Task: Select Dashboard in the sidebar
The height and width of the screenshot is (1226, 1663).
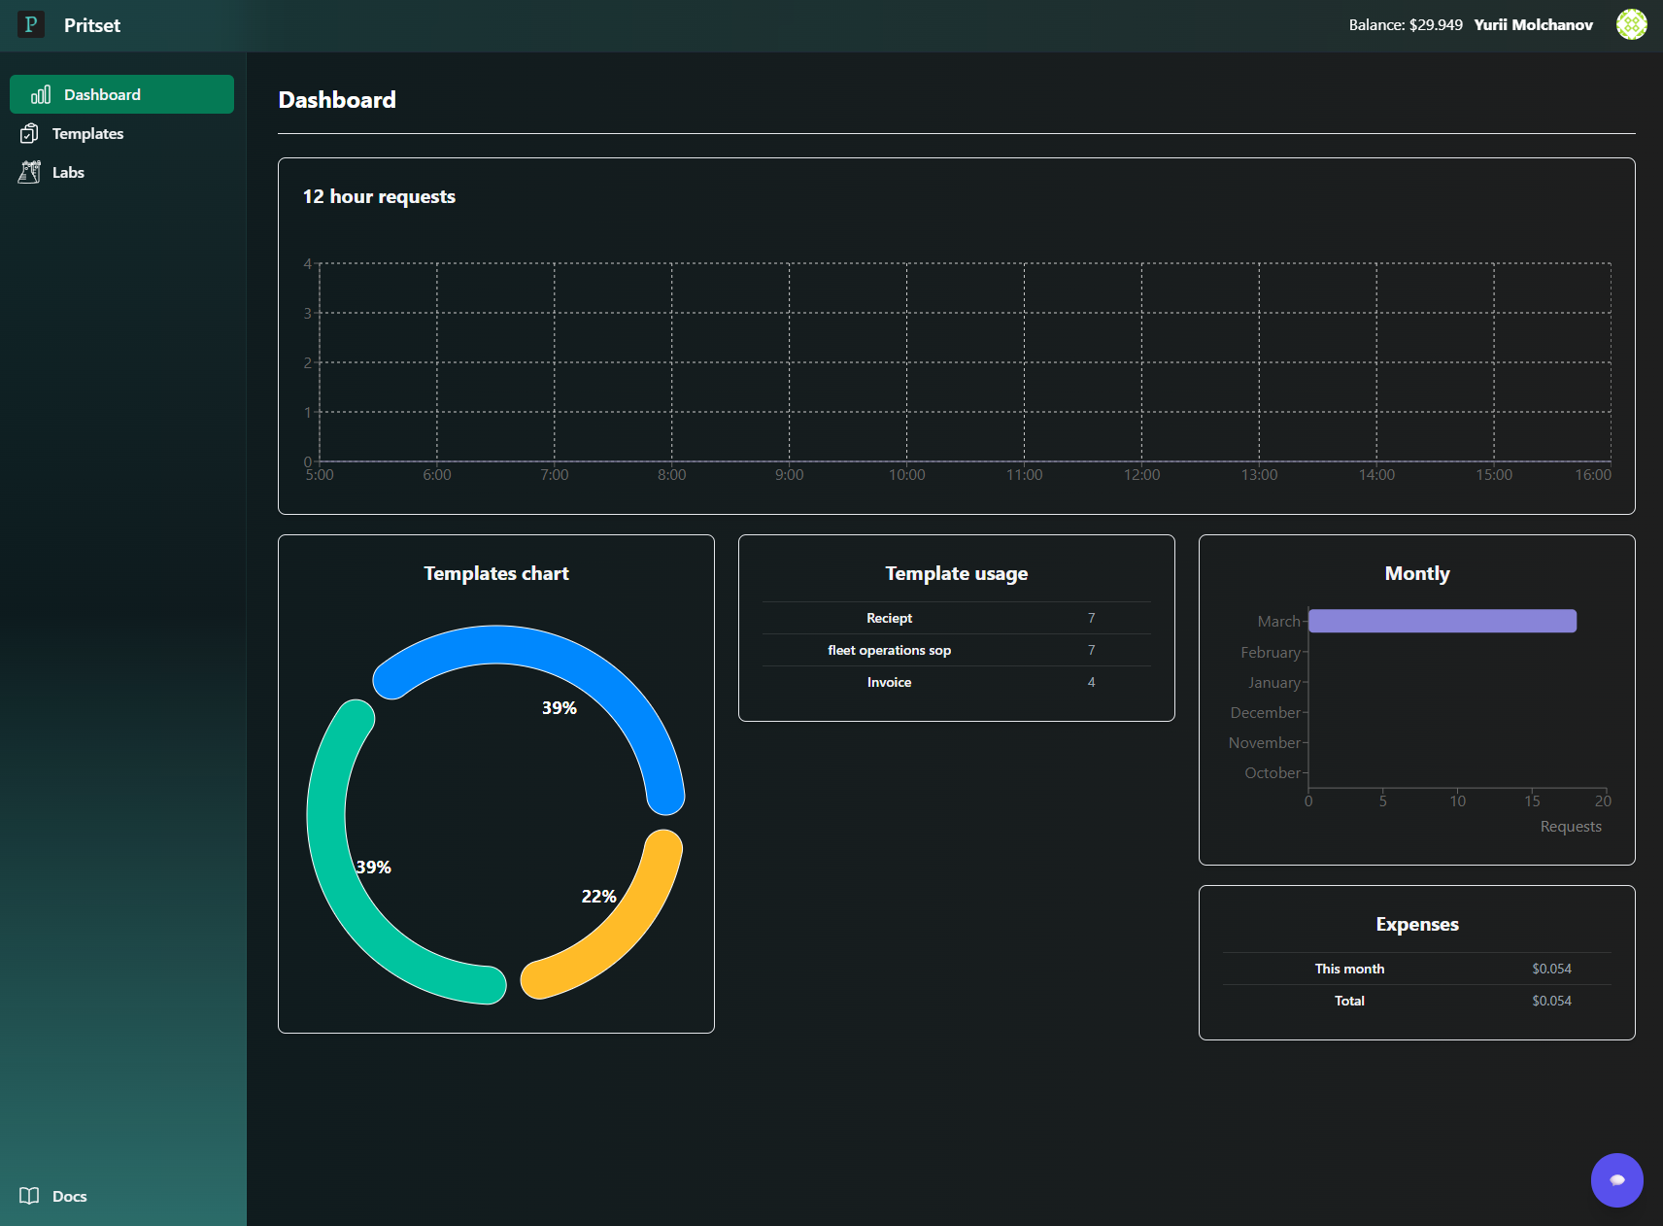Action: point(102,94)
